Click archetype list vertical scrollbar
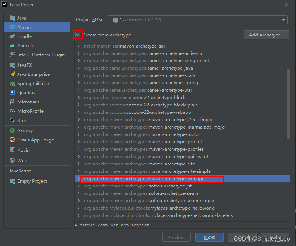The height and width of the screenshot is (246, 296). pos(288,104)
